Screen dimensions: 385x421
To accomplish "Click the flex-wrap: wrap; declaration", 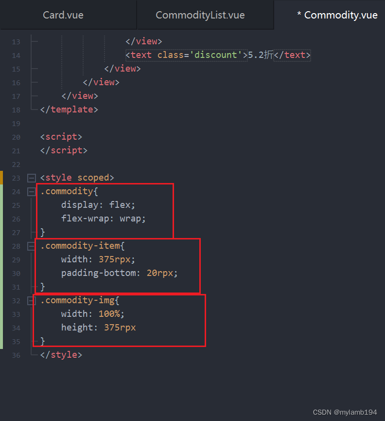I will pyautogui.click(x=104, y=219).
